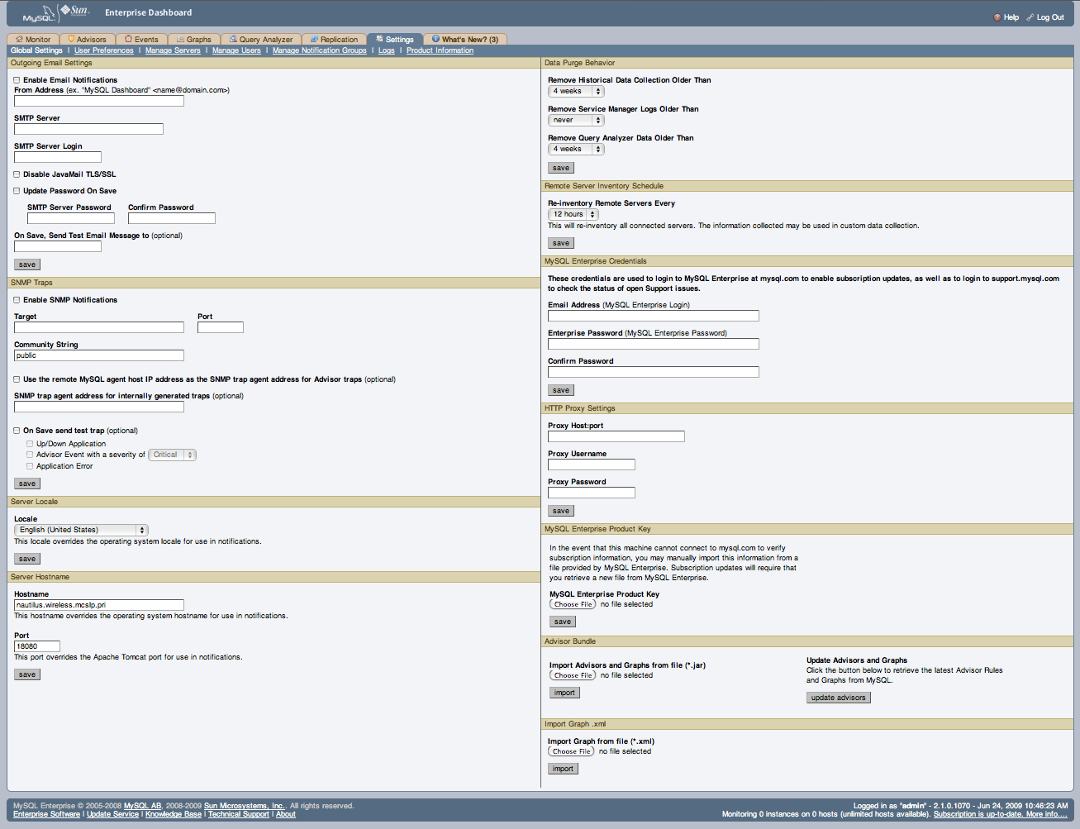Screen dimensions: 1080x829
Task: Click the Log Out icon at top right
Action: pyautogui.click(x=1031, y=17)
